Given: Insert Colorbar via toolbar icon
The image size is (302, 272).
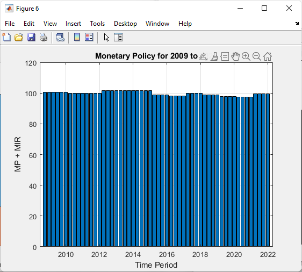Looking at the screenshot, I should [77, 37].
